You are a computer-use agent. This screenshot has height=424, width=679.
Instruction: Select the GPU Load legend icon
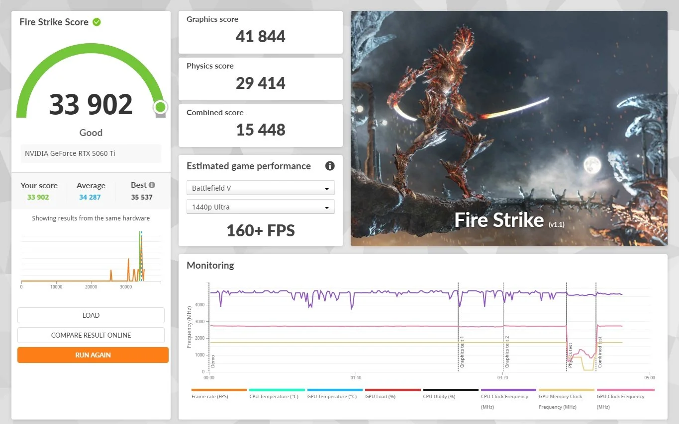(x=392, y=390)
